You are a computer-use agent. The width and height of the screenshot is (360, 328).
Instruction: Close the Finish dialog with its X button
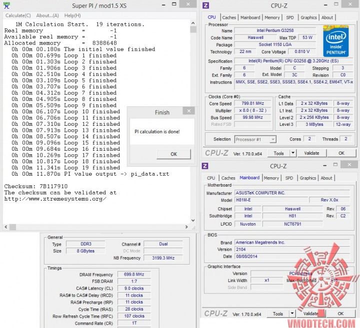coord(188,111)
